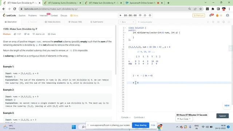
Task: Open the Interview menu
Action: (x=43, y=15)
